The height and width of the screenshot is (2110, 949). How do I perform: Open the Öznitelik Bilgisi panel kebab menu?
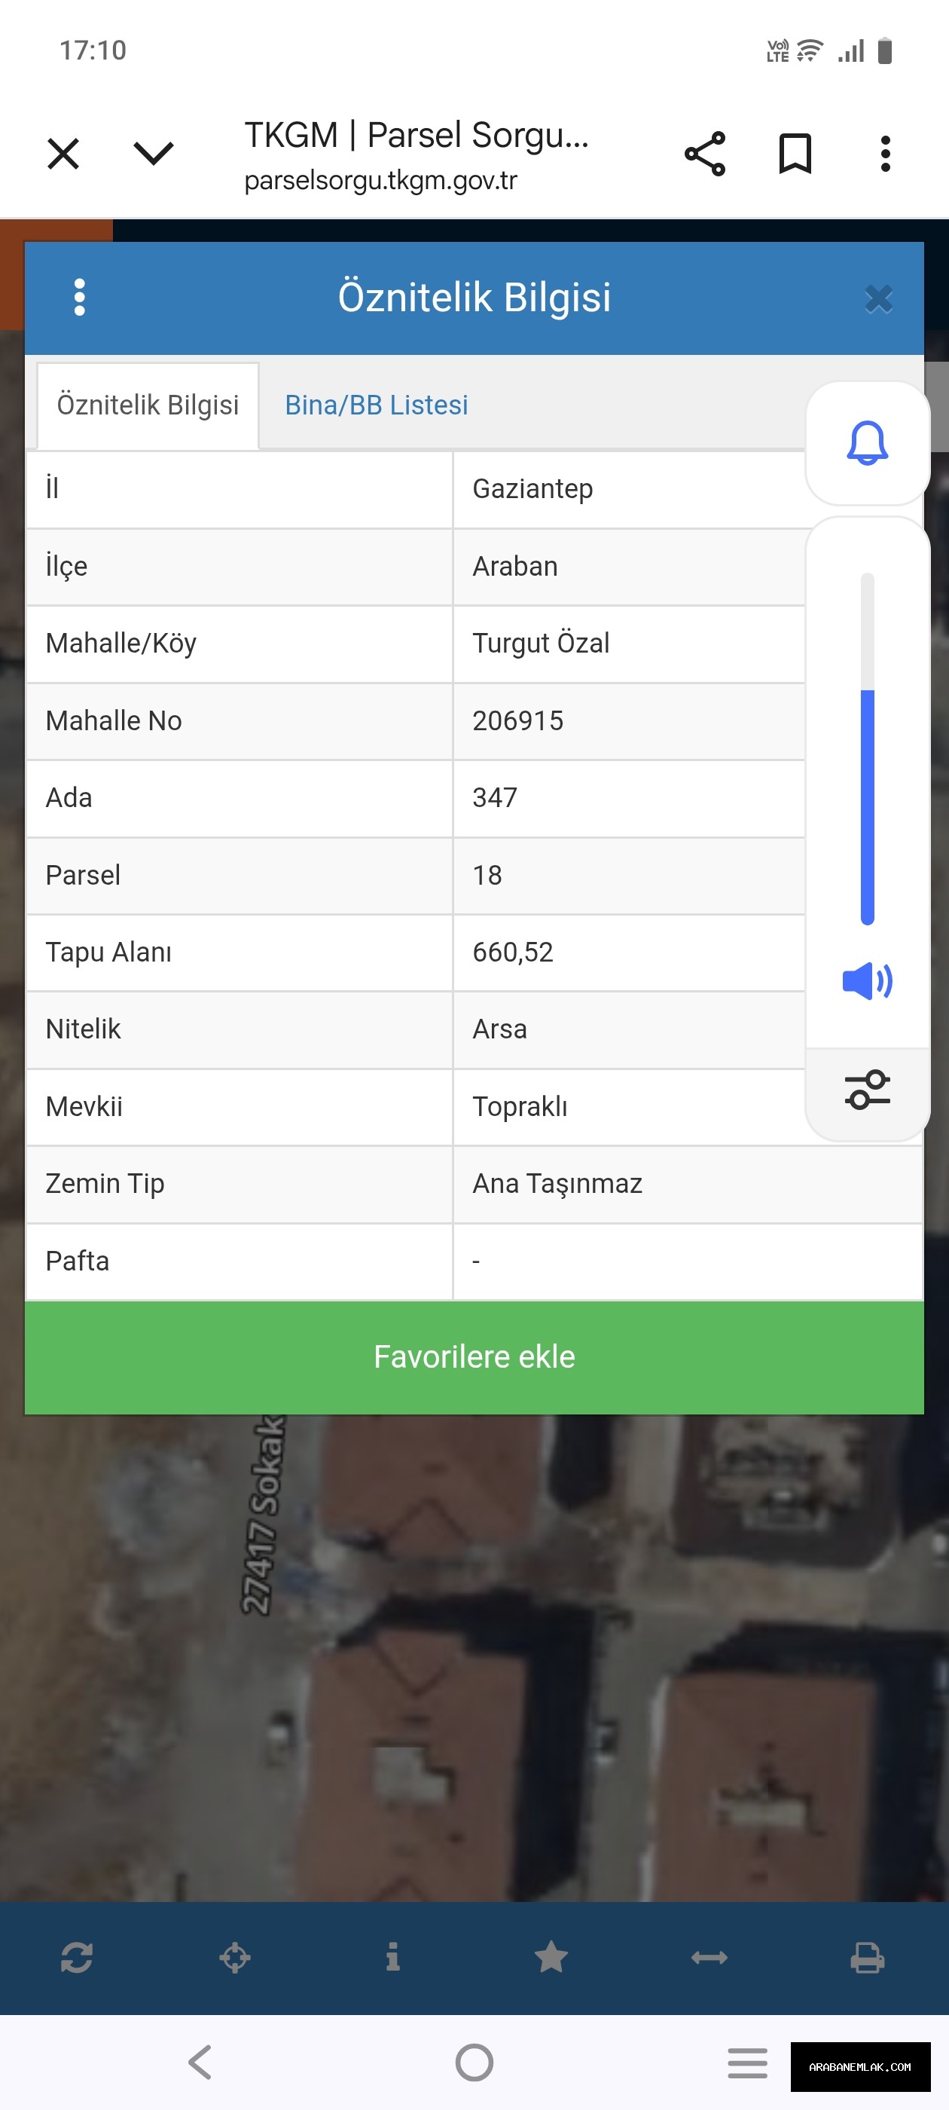coord(79,298)
